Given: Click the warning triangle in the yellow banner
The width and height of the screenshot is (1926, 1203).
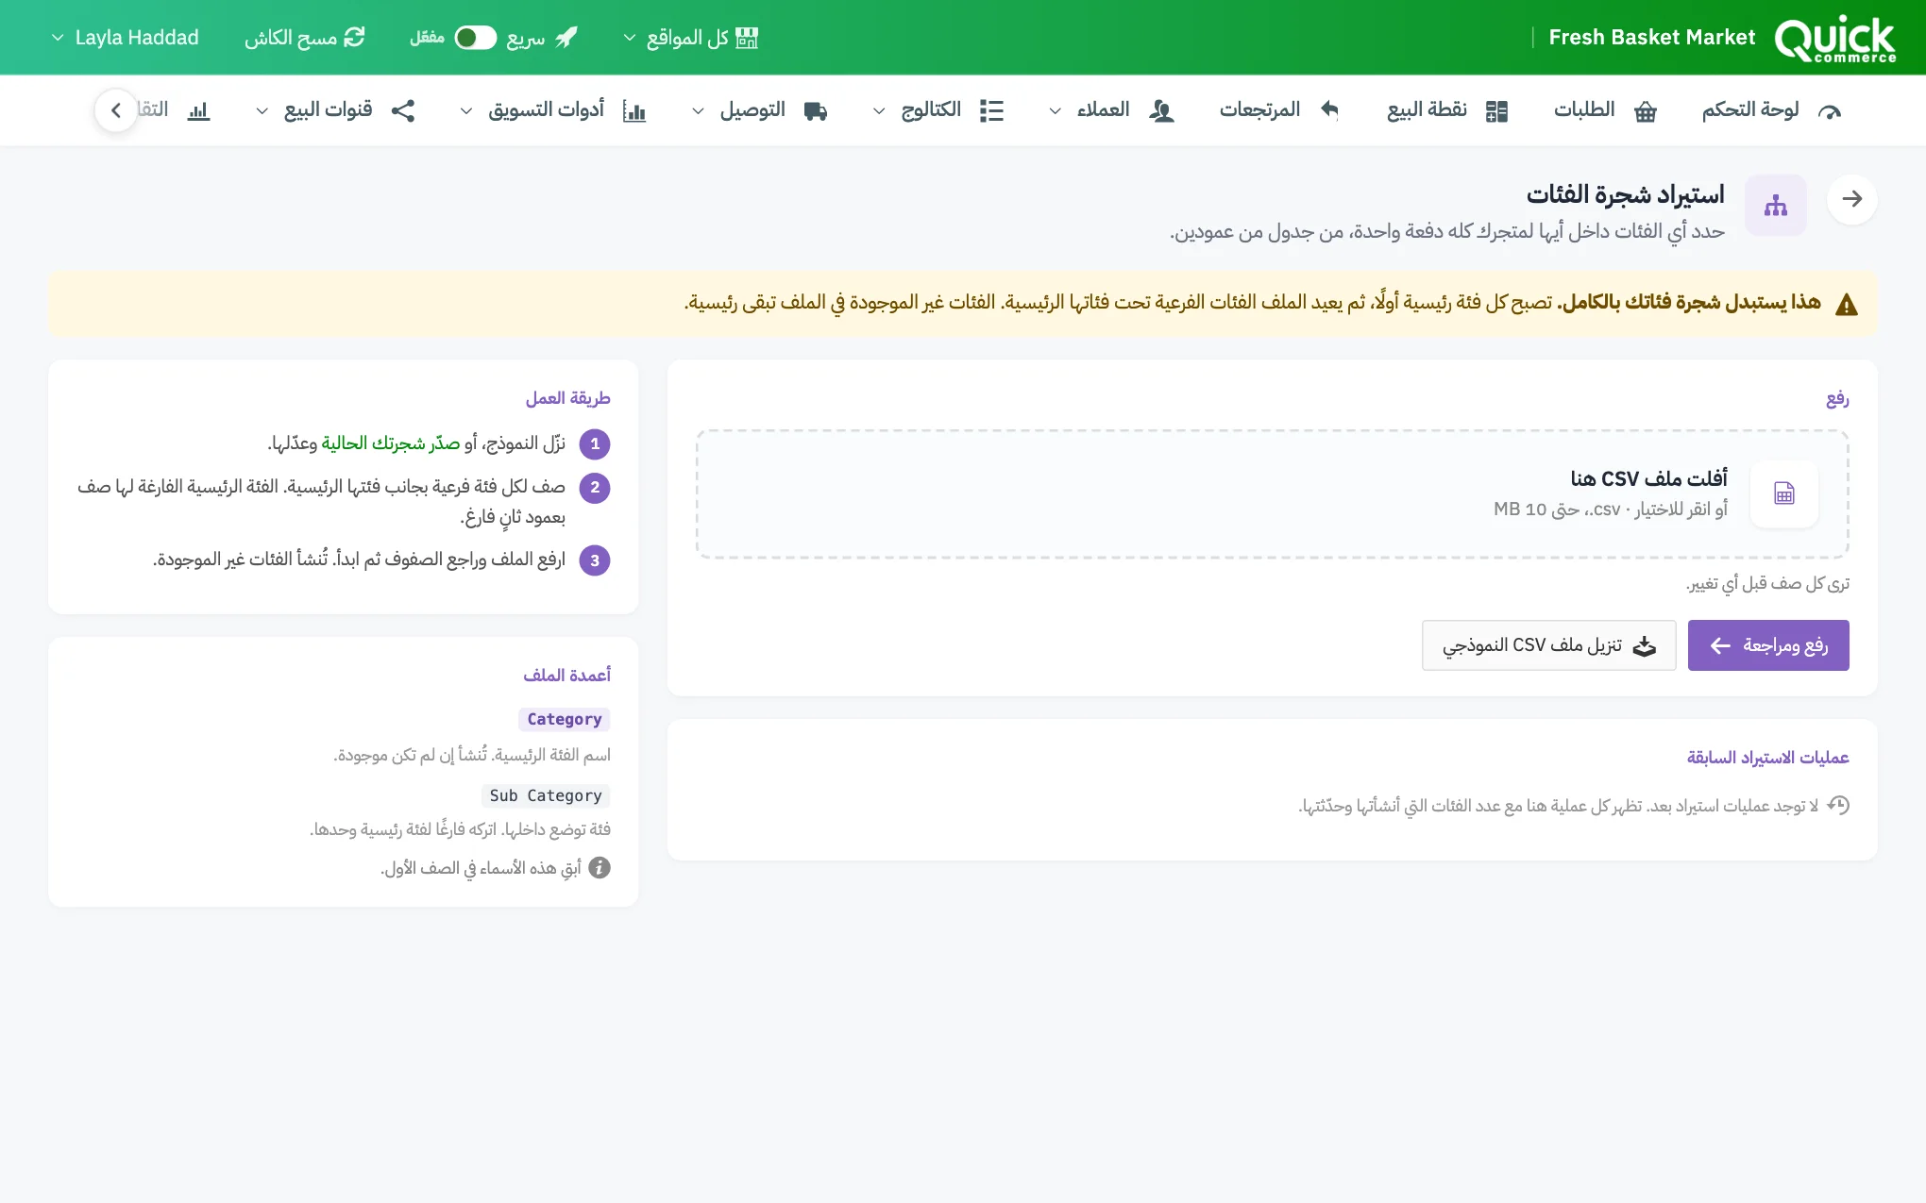Looking at the screenshot, I should click(x=1846, y=305).
